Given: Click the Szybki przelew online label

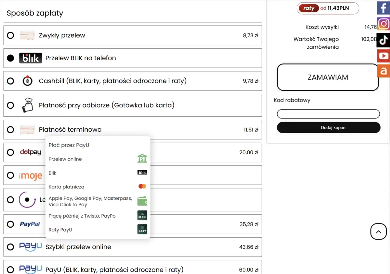Looking at the screenshot, I should coord(78,247).
